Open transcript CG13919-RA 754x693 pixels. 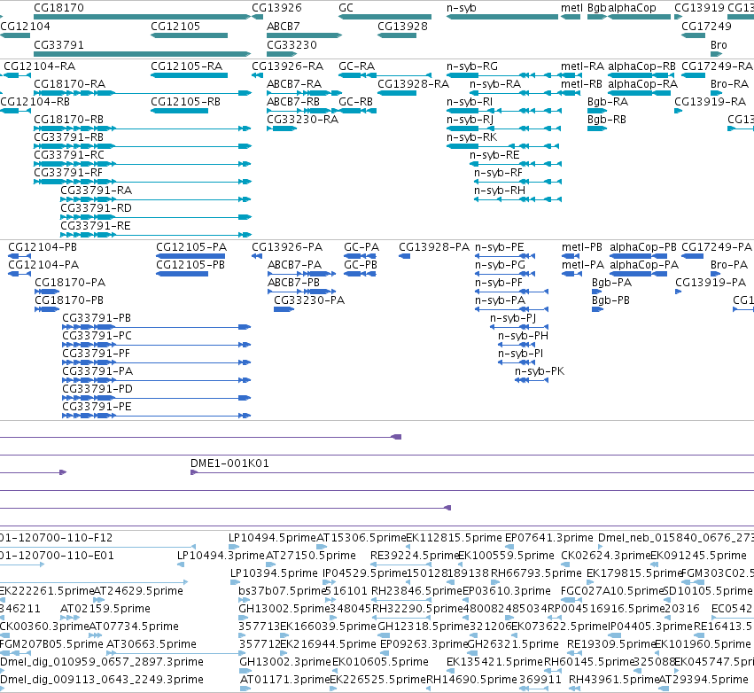[711, 102]
